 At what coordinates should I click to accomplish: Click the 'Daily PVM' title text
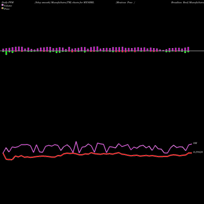[8, 2]
